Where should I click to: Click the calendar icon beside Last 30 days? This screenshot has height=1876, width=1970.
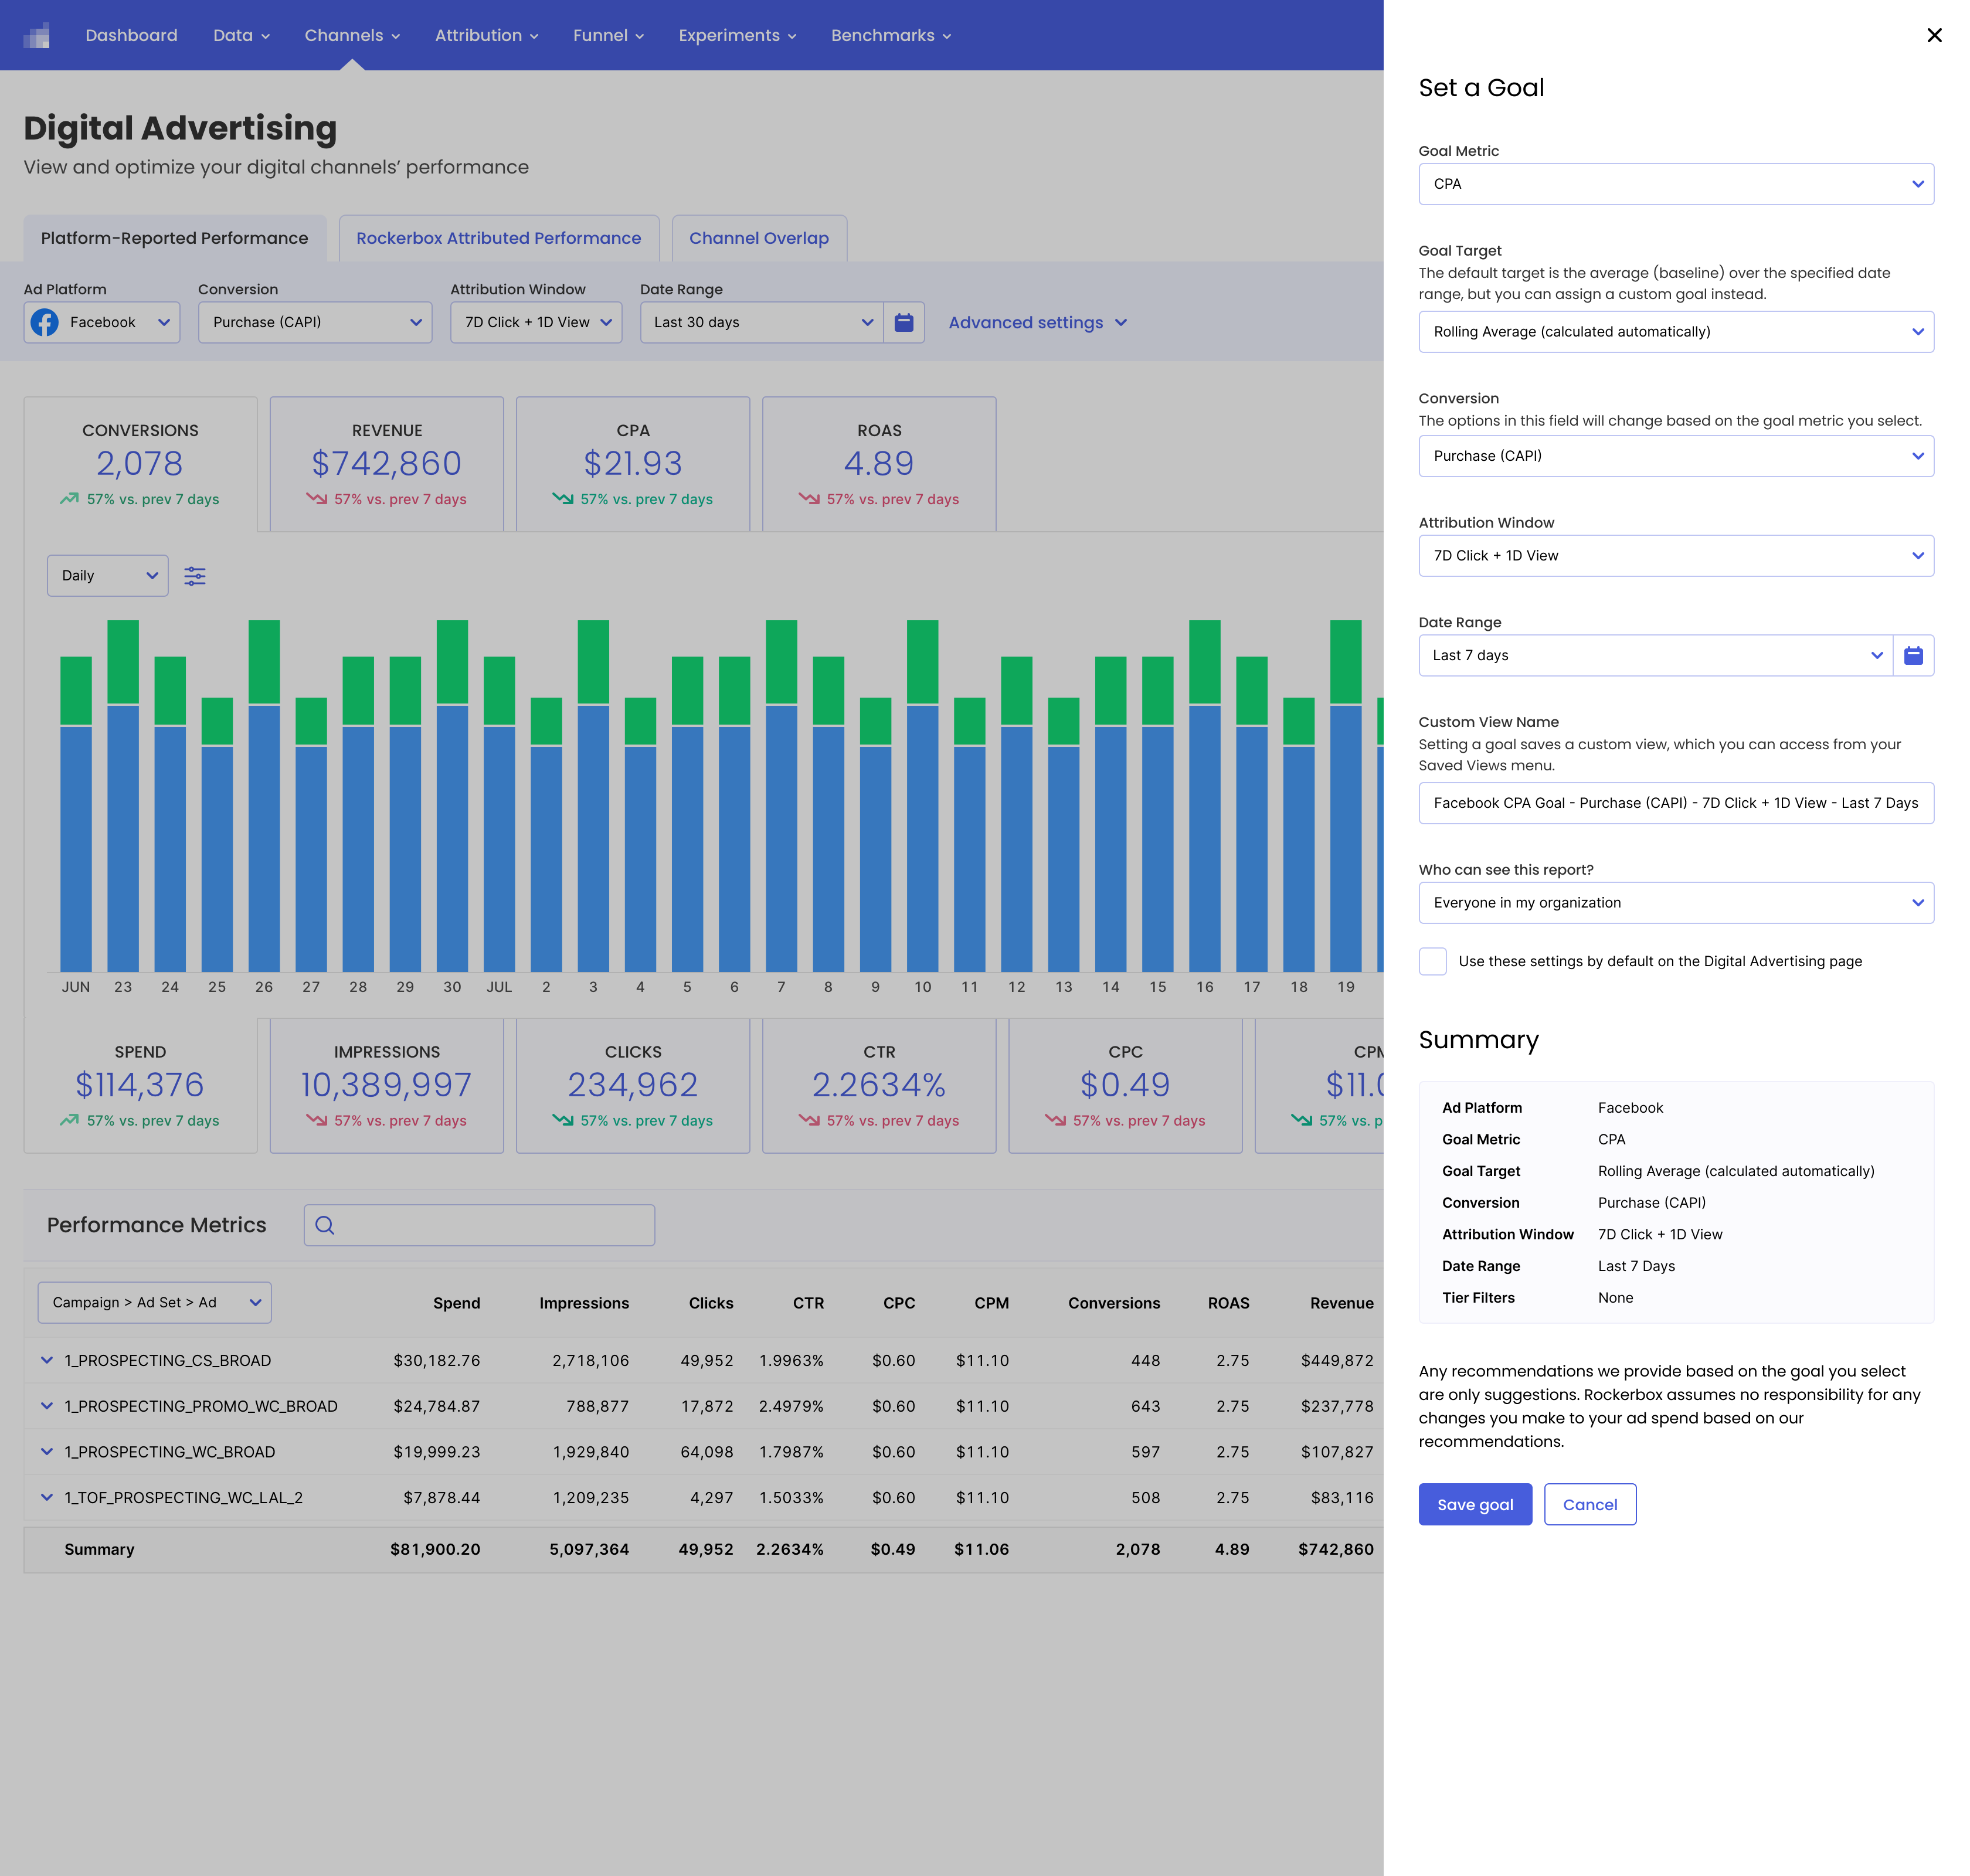click(903, 322)
